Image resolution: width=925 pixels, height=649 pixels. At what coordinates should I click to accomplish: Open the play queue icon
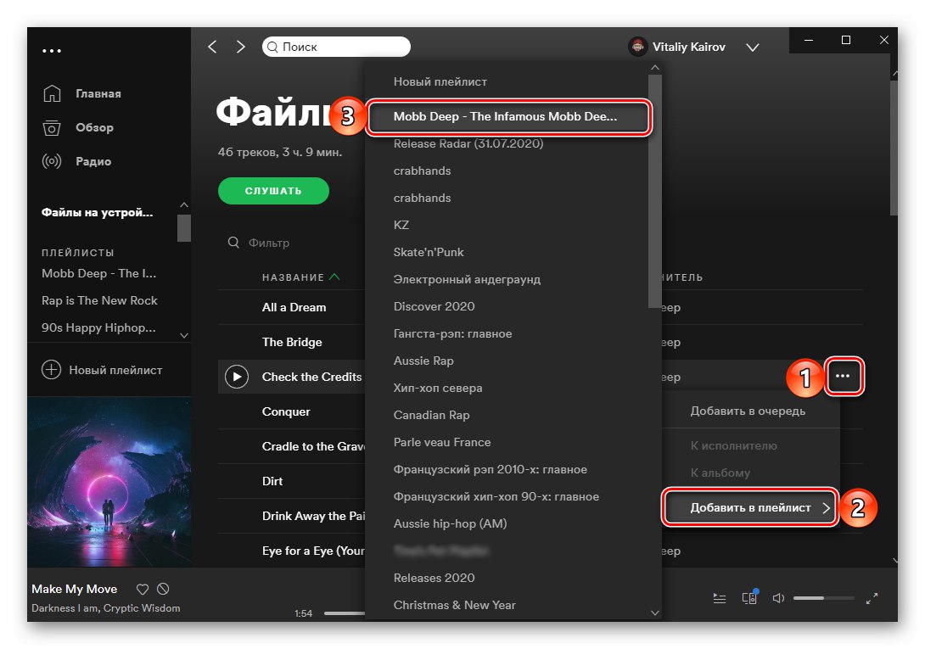point(719,597)
